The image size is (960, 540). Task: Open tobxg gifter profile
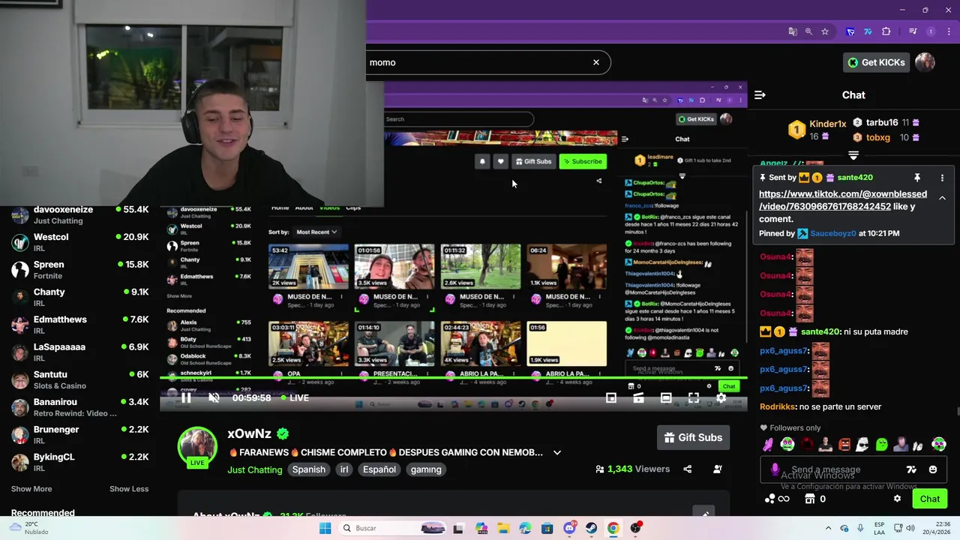[878, 137]
